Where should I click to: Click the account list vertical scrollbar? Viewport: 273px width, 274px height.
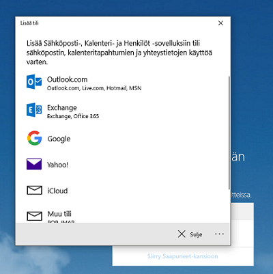click(x=229, y=133)
